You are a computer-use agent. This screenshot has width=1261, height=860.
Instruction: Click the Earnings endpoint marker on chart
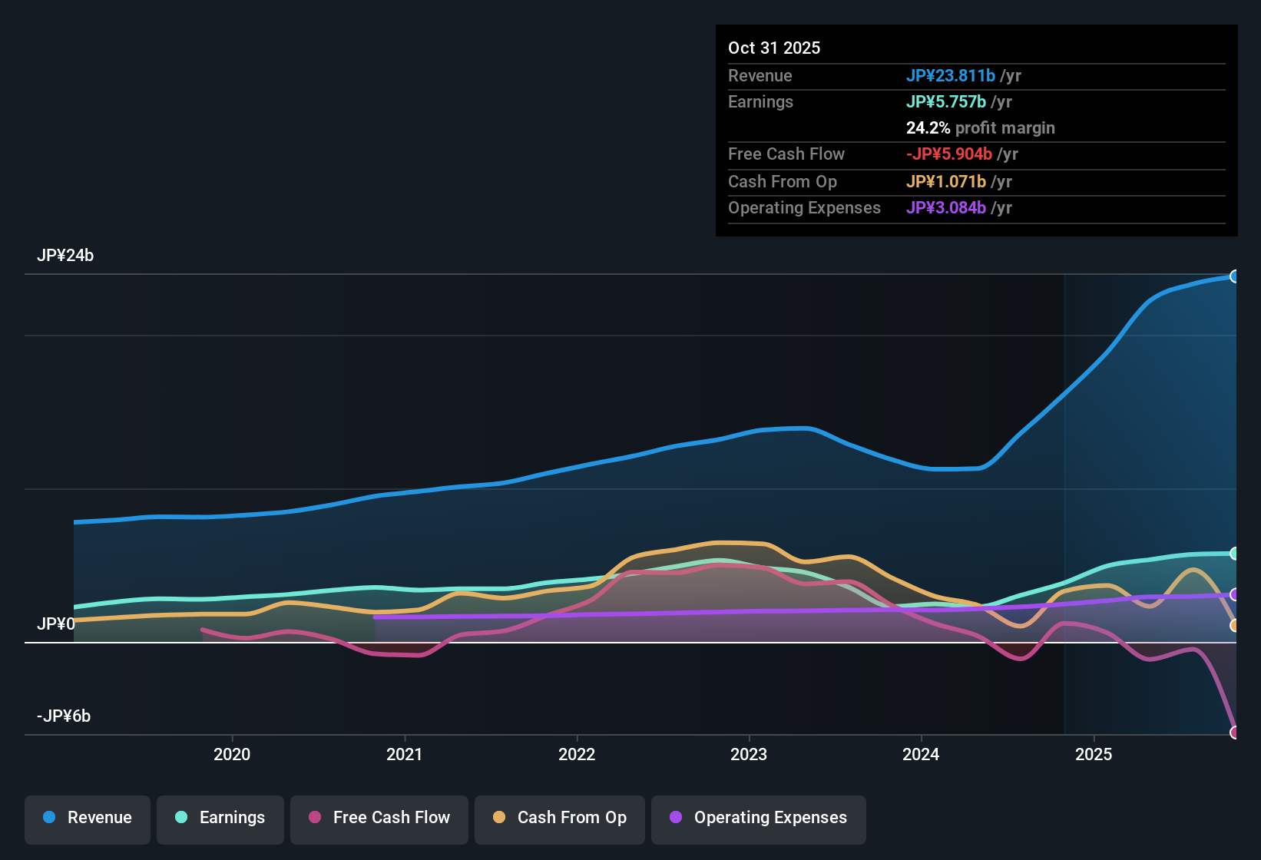point(1234,554)
